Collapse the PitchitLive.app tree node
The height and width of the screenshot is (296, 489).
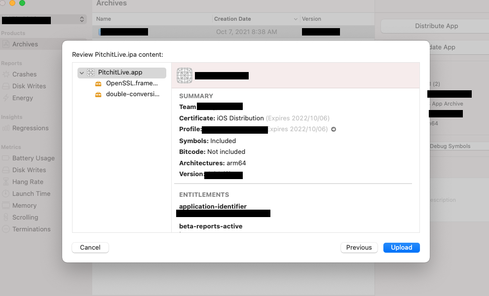pyautogui.click(x=82, y=73)
